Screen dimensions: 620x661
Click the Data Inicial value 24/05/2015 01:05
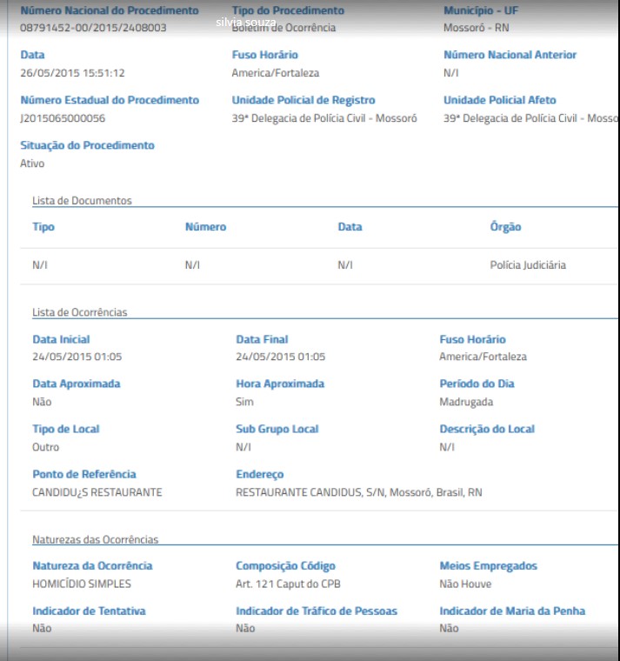(77, 357)
